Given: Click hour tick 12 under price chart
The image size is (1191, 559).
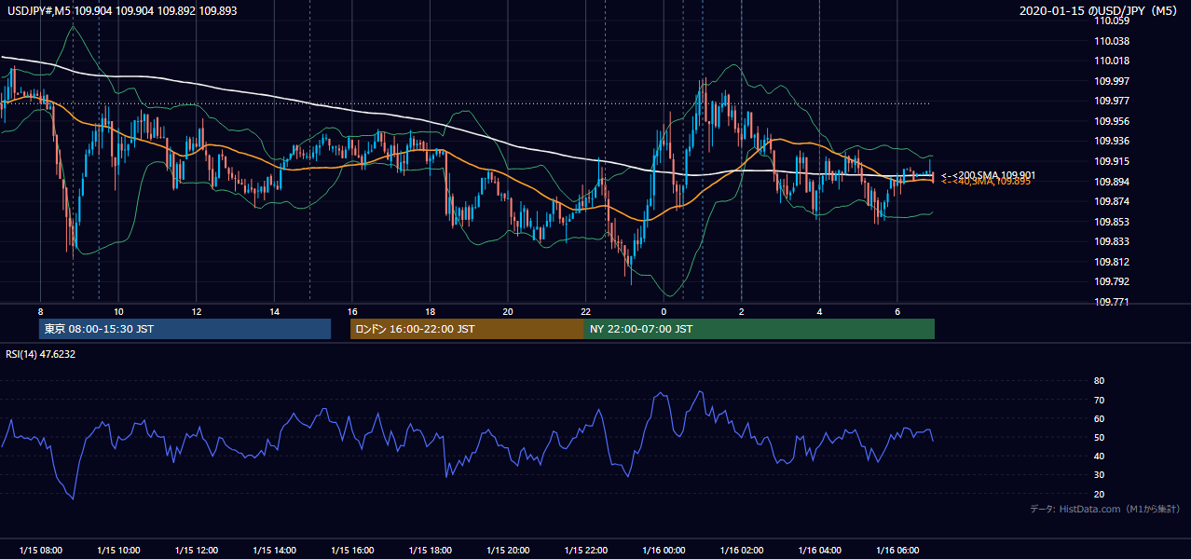Looking at the screenshot, I should tap(197, 311).
